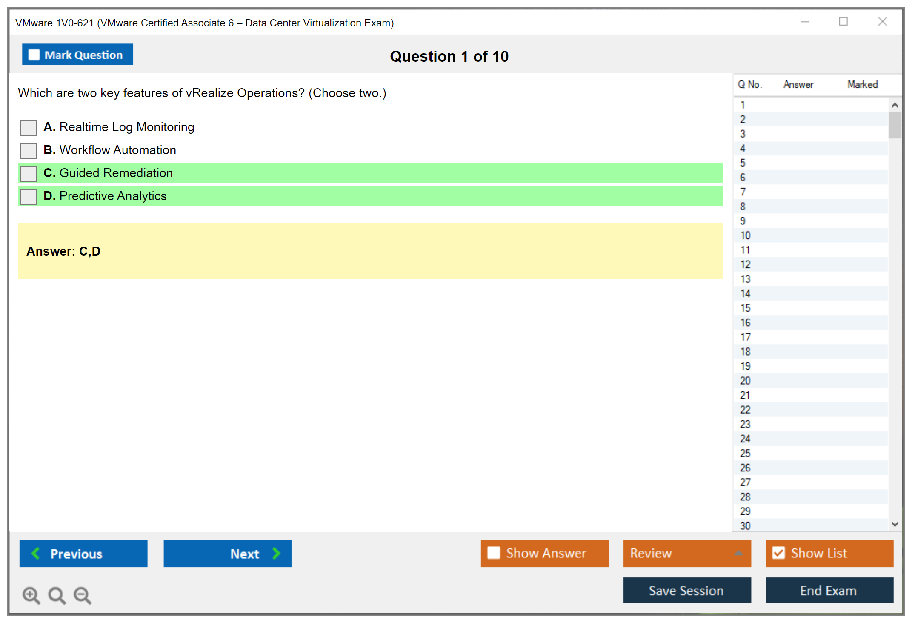This screenshot has width=915, height=626.
Task: Click the End Exam button
Action: 829,590
